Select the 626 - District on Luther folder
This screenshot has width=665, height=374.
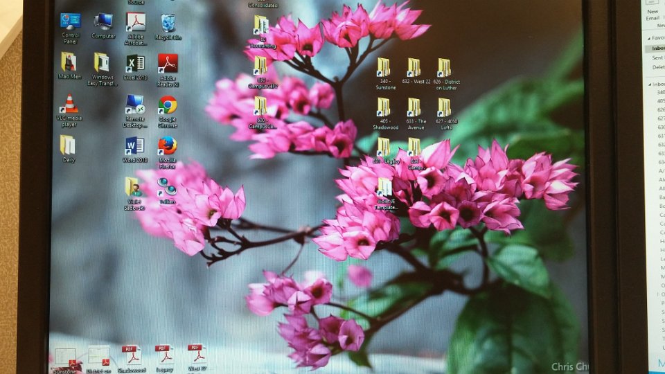(445, 67)
